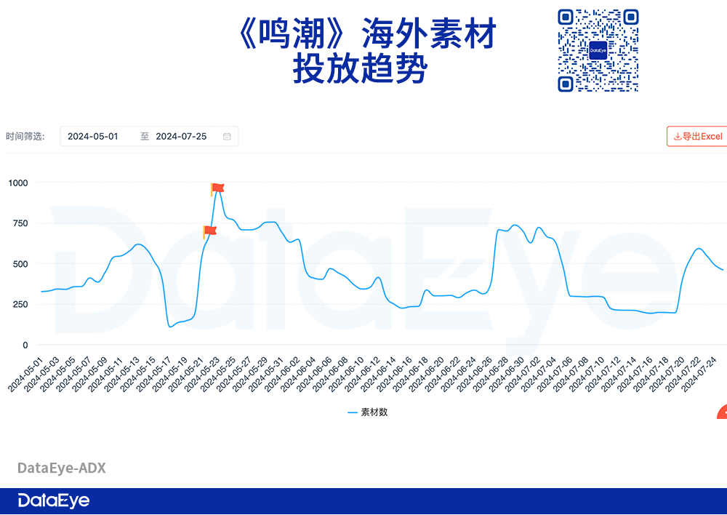Click the QR code in the header
The image size is (727, 515).
click(x=598, y=50)
